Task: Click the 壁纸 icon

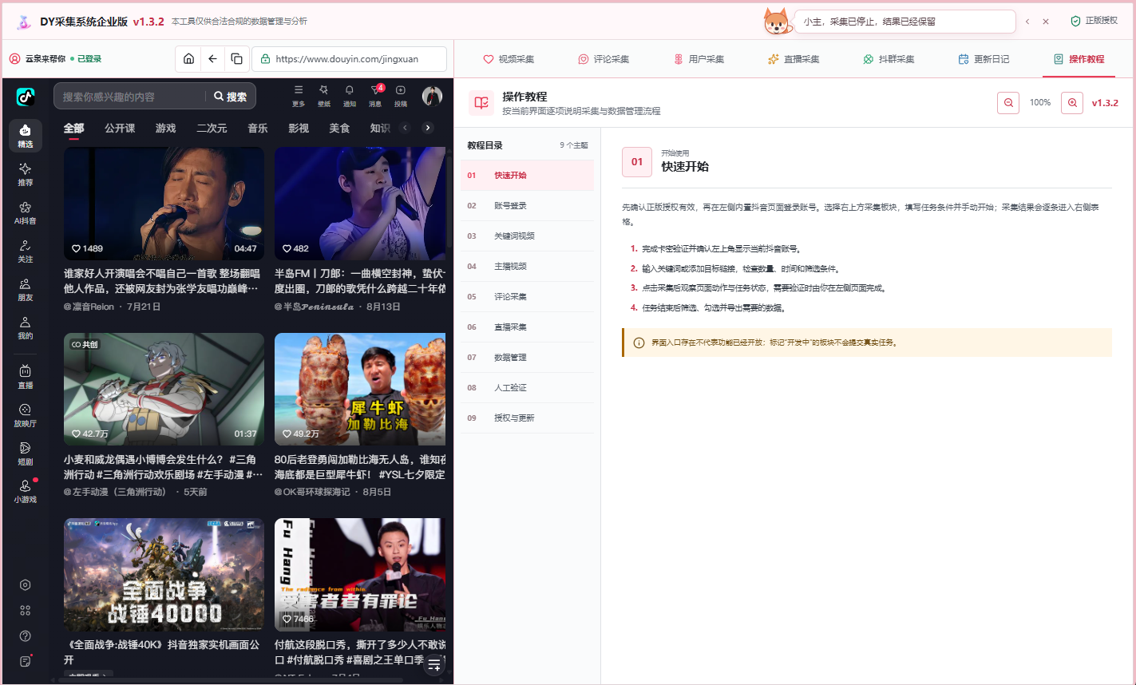Action: (x=324, y=96)
